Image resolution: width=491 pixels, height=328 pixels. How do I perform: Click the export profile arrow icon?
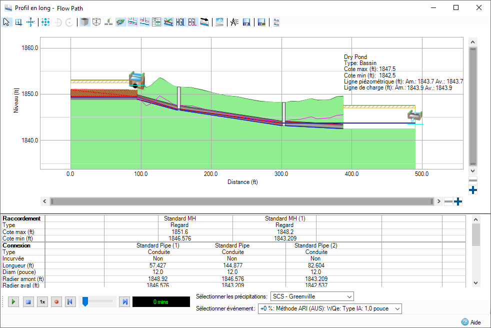pyautogui.click(x=204, y=22)
